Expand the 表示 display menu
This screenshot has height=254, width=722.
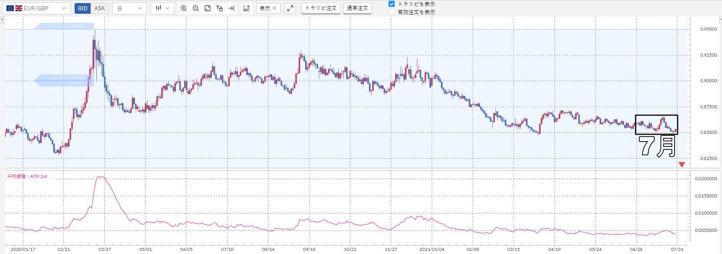point(268,8)
